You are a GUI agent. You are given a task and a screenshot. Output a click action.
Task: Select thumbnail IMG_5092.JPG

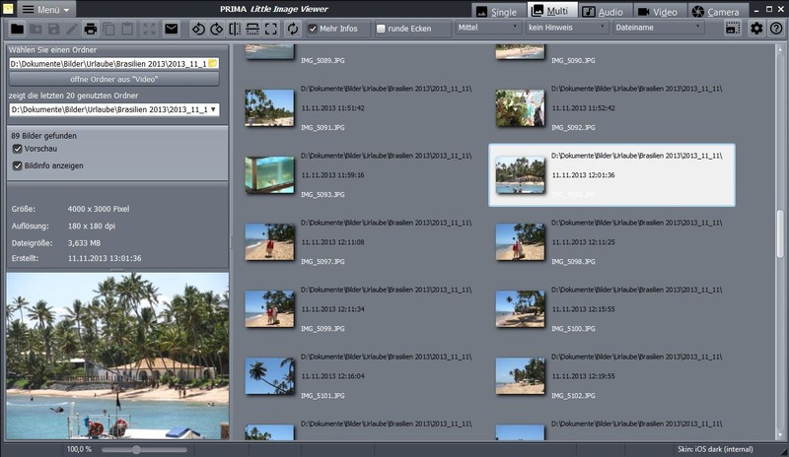click(x=521, y=108)
